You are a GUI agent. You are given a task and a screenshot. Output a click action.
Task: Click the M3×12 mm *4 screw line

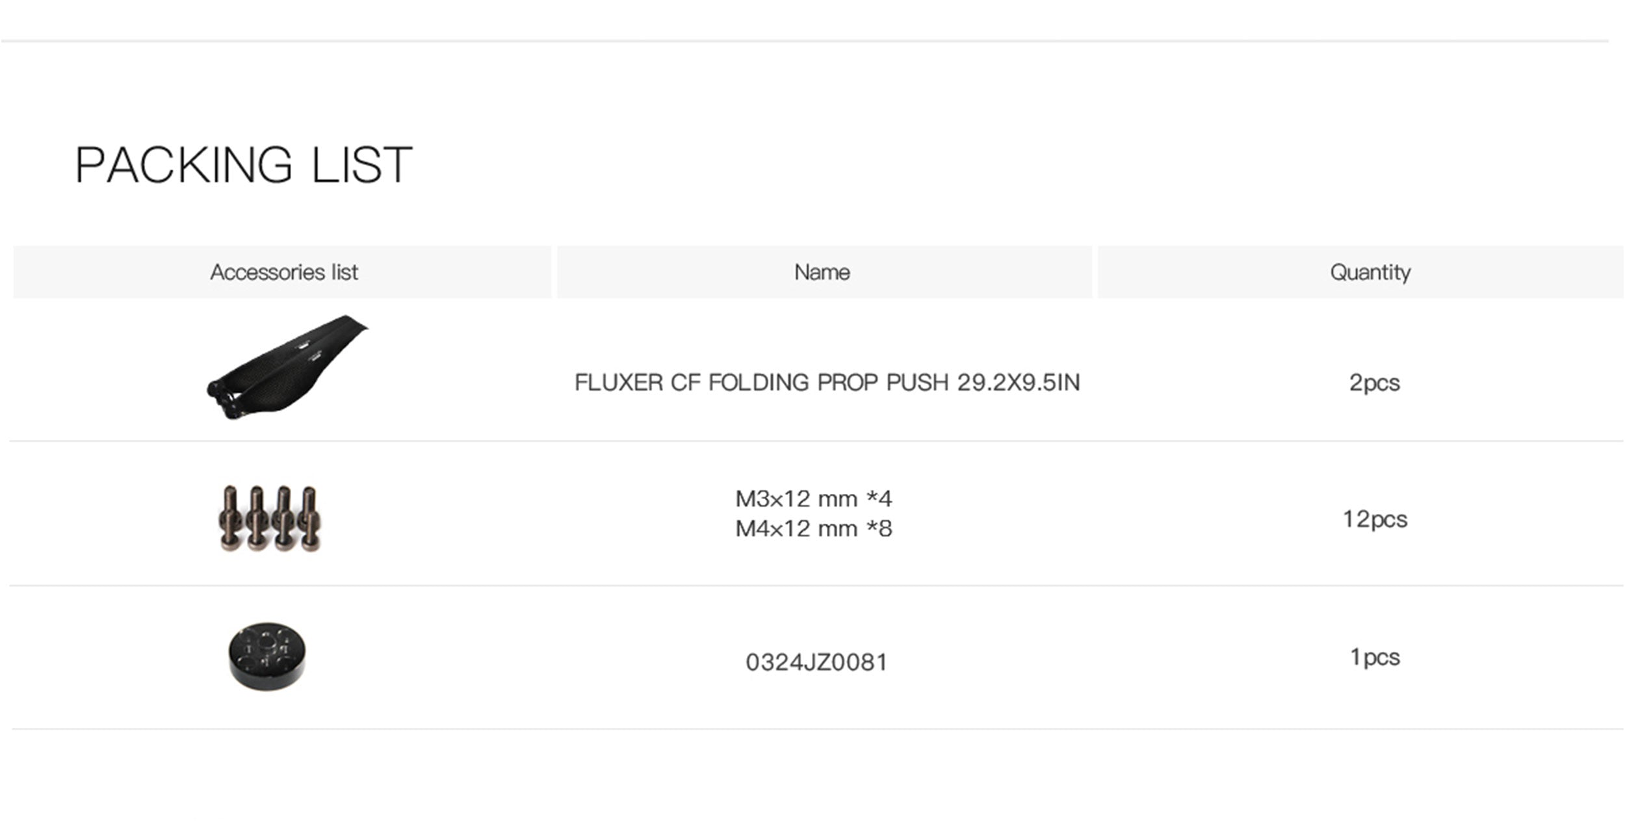click(x=813, y=499)
